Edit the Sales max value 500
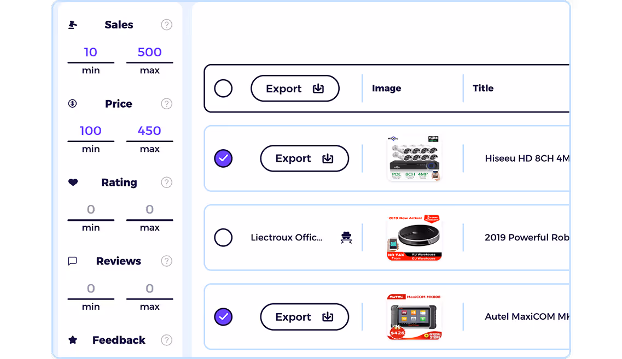The image size is (622, 359). point(149,52)
